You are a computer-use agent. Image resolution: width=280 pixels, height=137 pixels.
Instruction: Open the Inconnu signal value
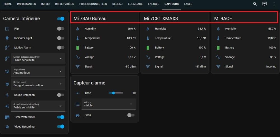[x=271, y=67]
